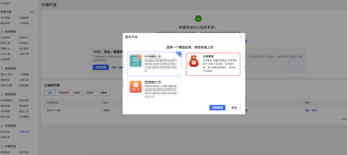The height and width of the screenshot is (155, 347).
Task: Switch to the 全部 tab
Action: coord(50,93)
